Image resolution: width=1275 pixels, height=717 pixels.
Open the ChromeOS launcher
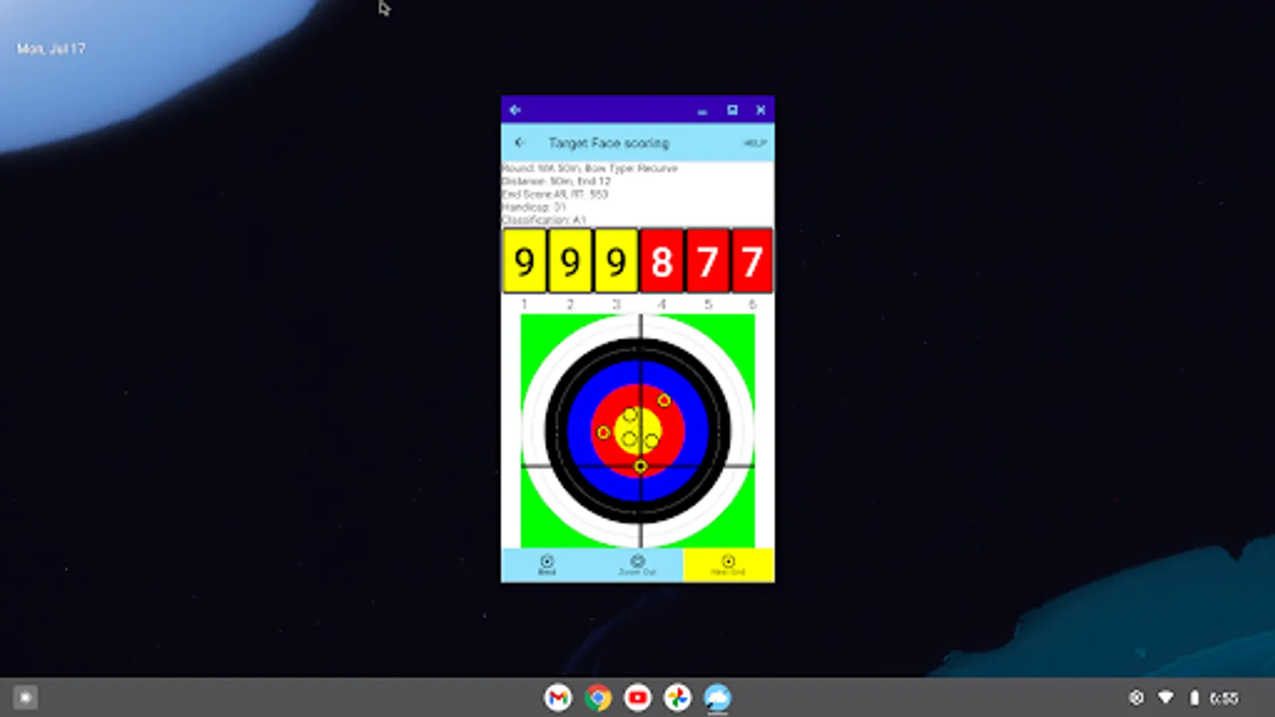pos(25,698)
